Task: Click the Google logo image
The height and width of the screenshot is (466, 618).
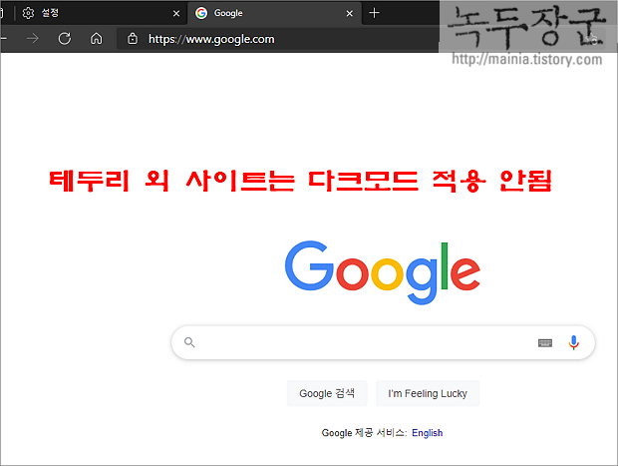Action: click(383, 272)
